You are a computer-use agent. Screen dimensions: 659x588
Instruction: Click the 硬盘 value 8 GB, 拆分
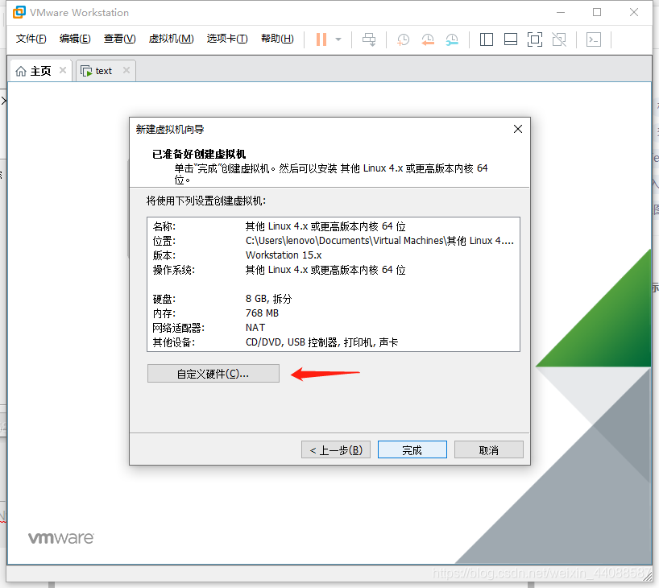268,299
